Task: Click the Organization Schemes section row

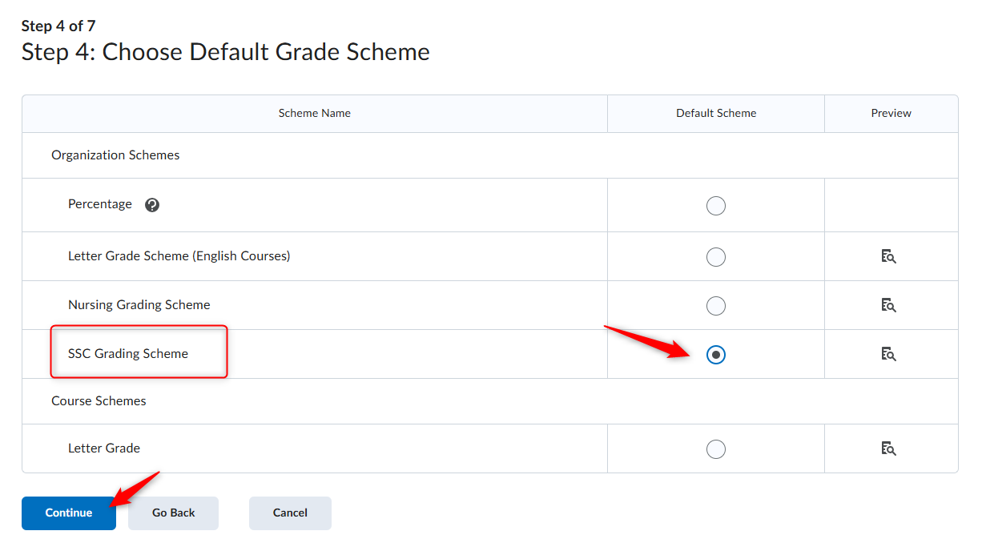Action: pyautogui.click(x=490, y=155)
